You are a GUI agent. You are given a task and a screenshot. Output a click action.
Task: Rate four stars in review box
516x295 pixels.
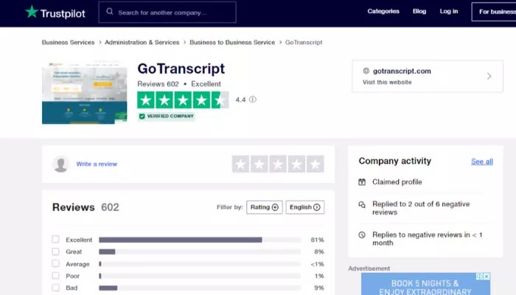click(x=296, y=164)
